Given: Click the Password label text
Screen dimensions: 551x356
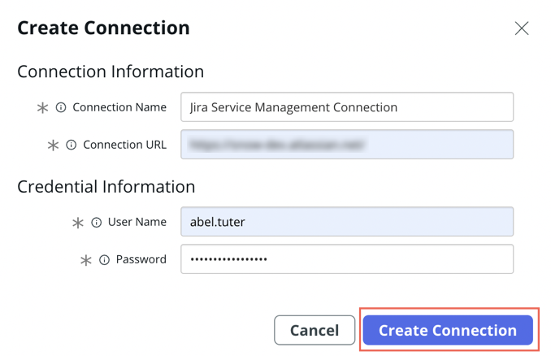Looking at the screenshot, I should pos(141,259).
